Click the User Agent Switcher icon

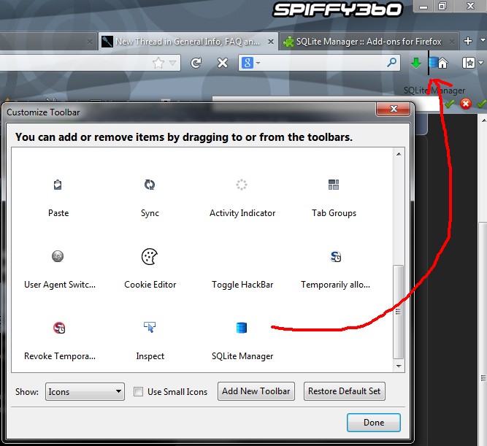[x=58, y=257]
